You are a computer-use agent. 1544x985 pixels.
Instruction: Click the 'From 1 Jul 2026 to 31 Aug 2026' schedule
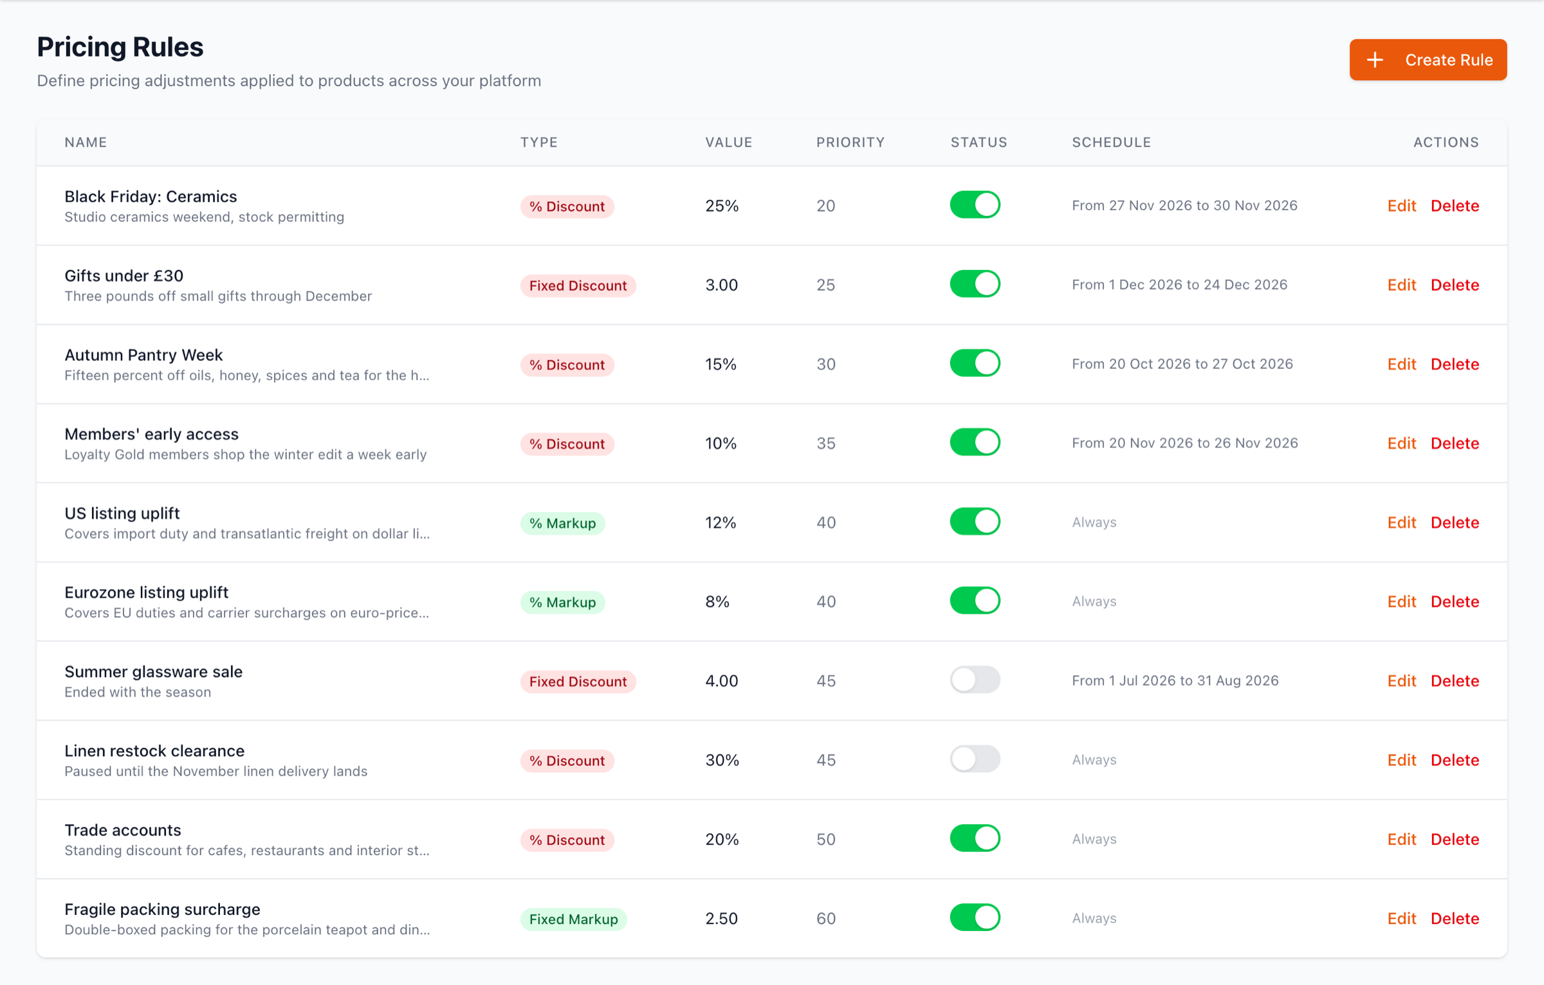tap(1175, 680)
